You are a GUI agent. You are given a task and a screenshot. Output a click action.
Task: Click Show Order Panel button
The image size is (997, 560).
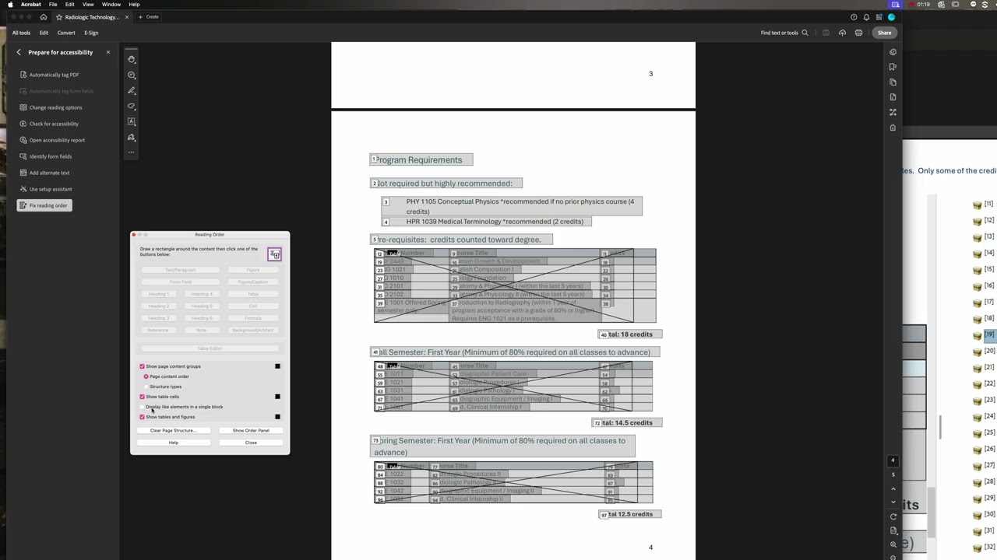click(x=251, y=430)
